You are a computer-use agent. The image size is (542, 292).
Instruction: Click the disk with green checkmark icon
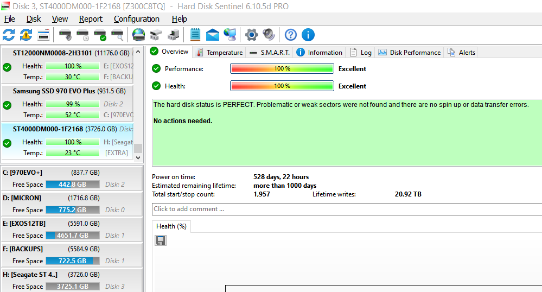[x=100, y=35]
